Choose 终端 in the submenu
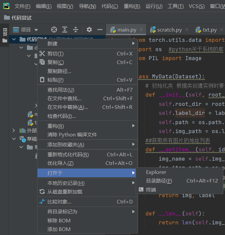The width and height of the screenshot is (225, 235). (180, 190)
